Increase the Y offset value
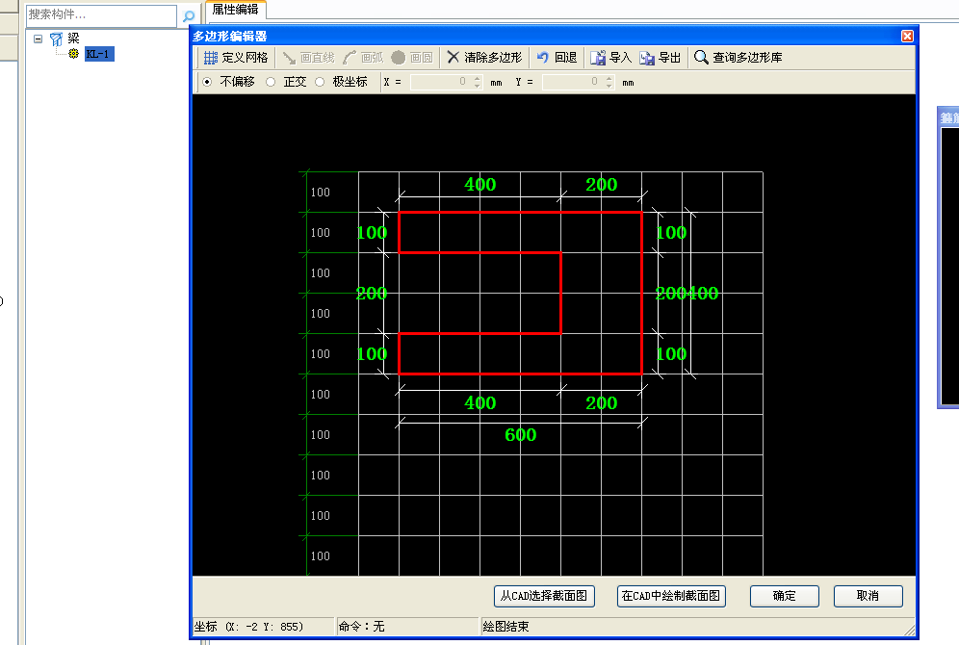This screenshot has height=645, width=959. (x=609, y=78)
